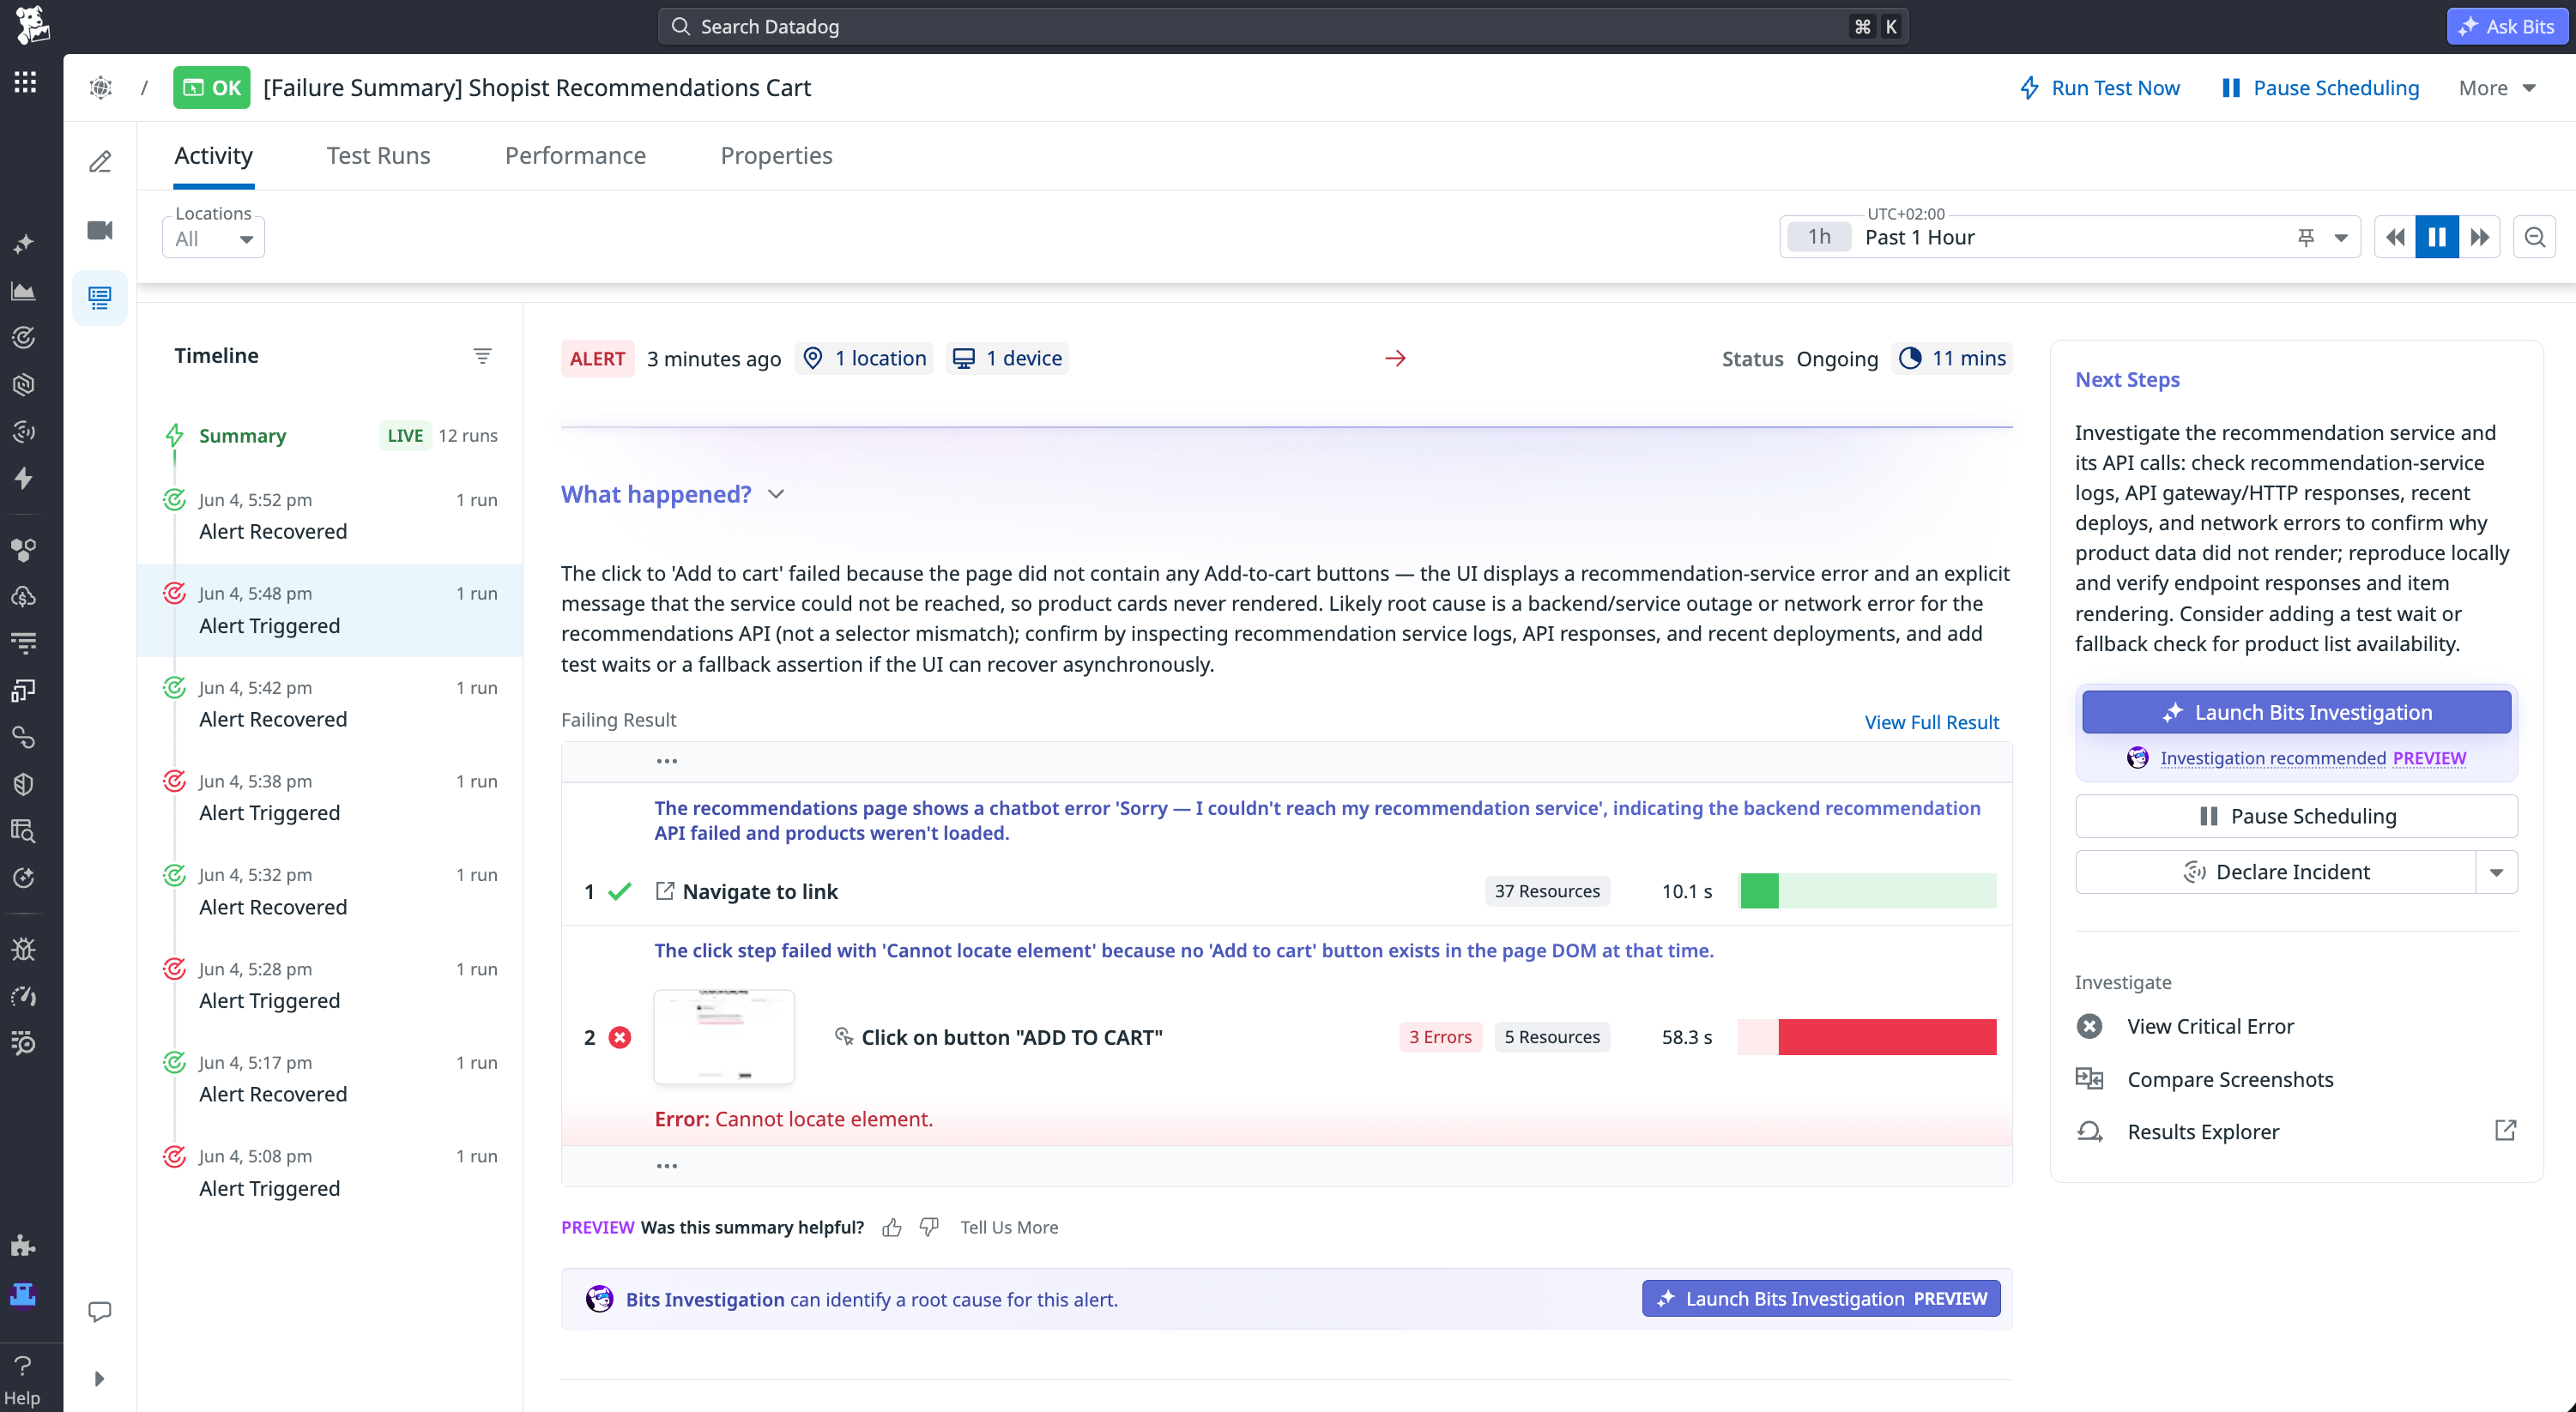Open the Properties tab
This screenshot has width=2576, height=1412.
(776, 156)
